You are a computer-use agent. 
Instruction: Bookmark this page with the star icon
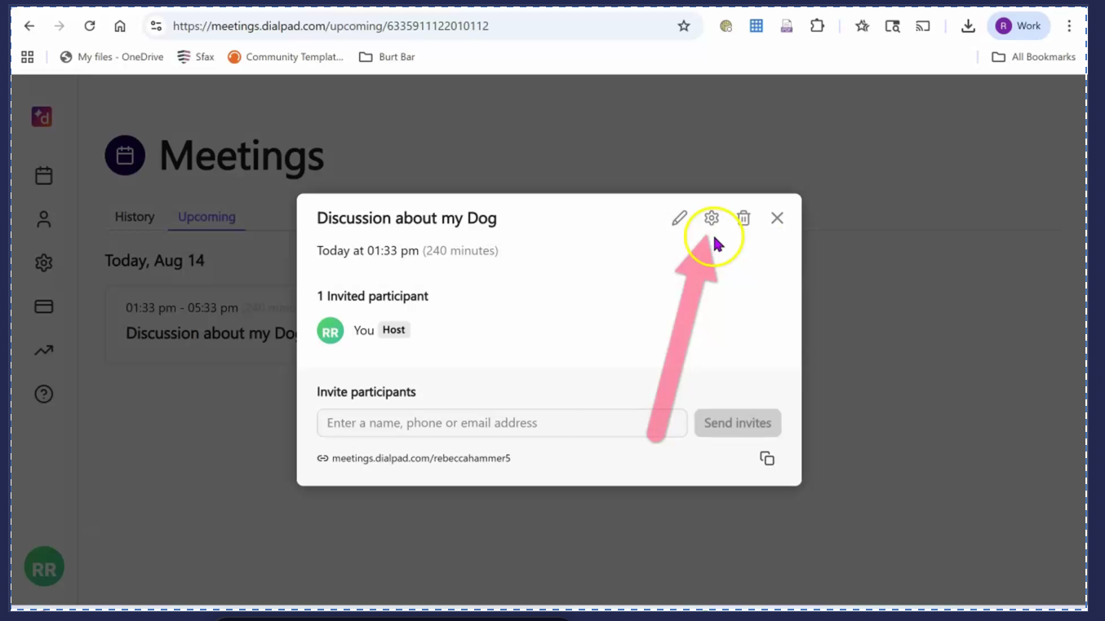pos(684,26)
